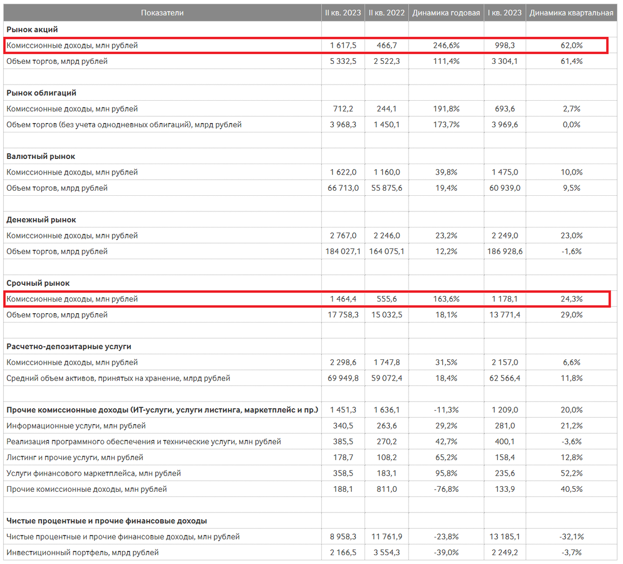Viewport: 623px width, 564px height.
Task: Click the 'Инвестиционный портфель, млрд рублей' row label
Action: pos(83,553)
